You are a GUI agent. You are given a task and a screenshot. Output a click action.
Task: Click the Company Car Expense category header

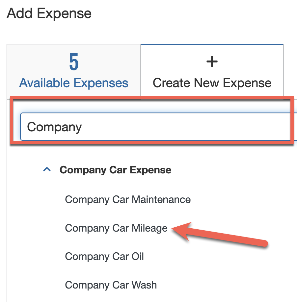(x=115, y=170)
